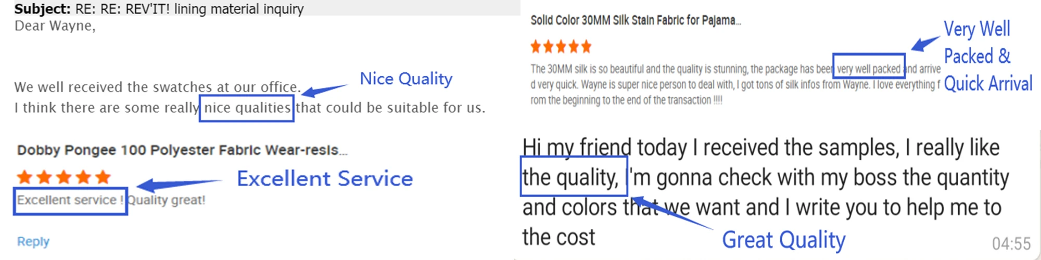
Task: Click the boxed 'very well packed' text
Action: click(x=868, y=69)
